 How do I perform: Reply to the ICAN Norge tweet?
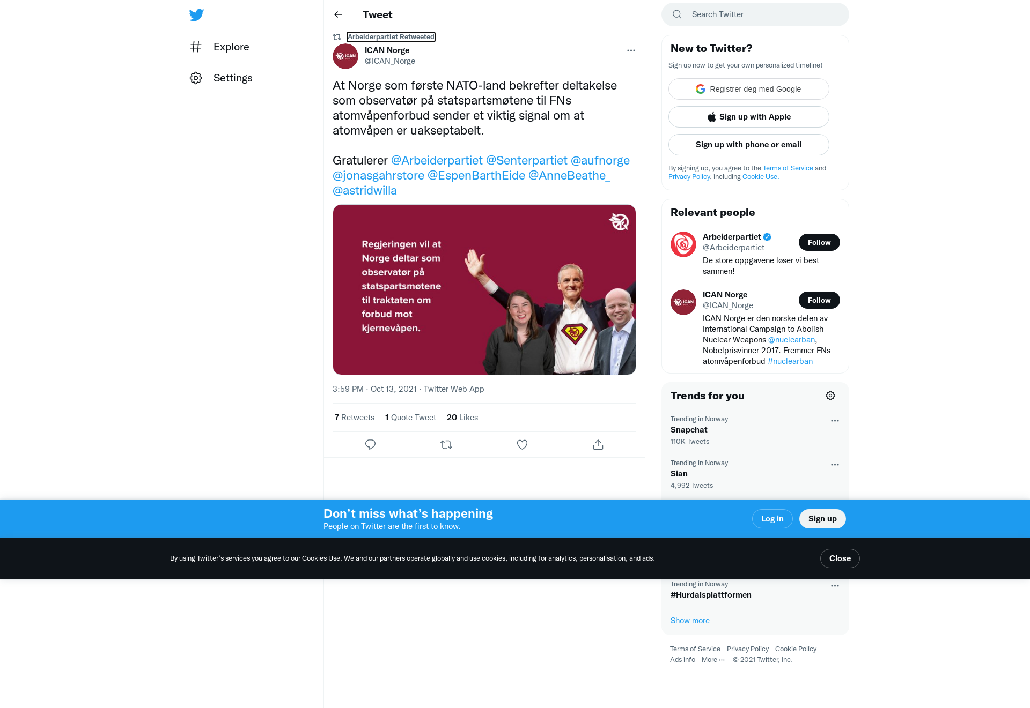click(370, 444)
